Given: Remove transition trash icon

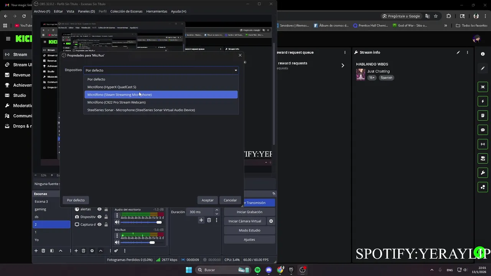Looking at the screenshot, I should (209, 220).
